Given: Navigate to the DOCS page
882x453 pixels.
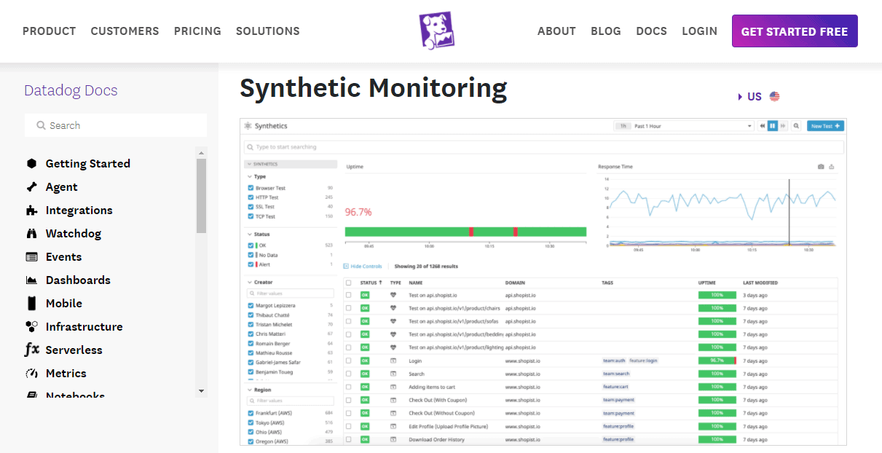Looking at the screenshot, I should (651, 31).
